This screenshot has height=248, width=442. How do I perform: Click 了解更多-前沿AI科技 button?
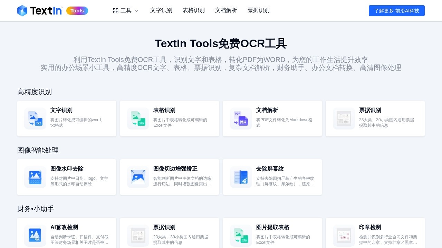397,11
